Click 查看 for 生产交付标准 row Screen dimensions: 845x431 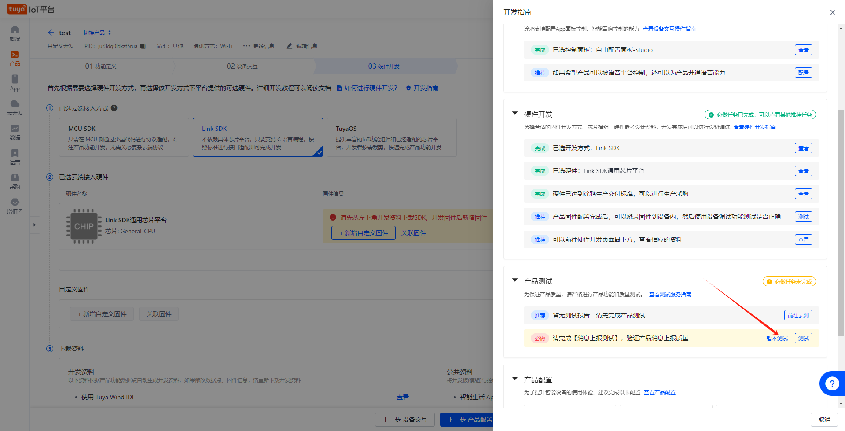tap(804, 194)
